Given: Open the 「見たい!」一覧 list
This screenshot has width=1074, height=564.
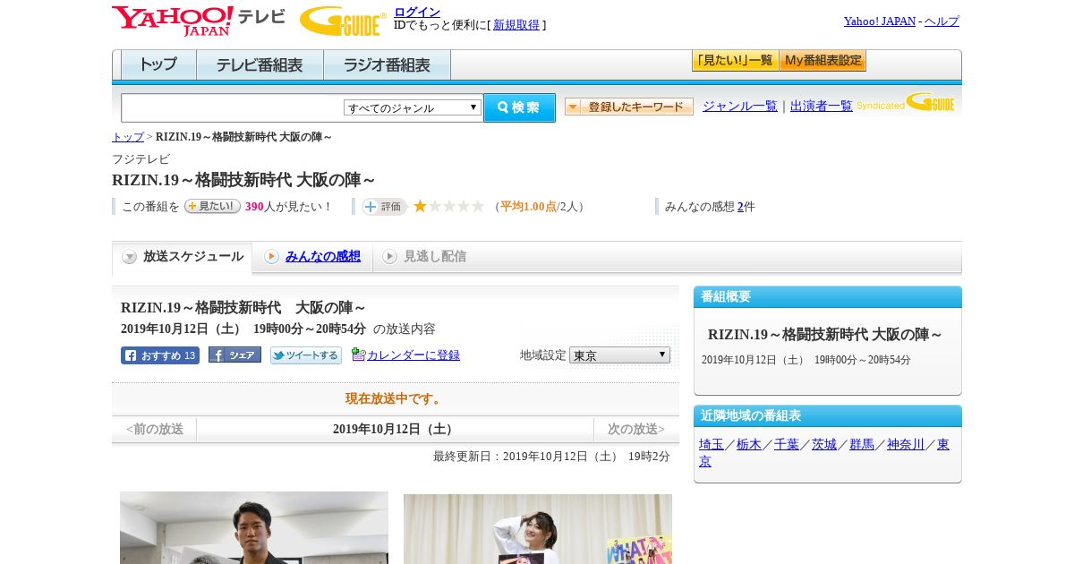Looking at the screenshot, I should tap(735, 61).
